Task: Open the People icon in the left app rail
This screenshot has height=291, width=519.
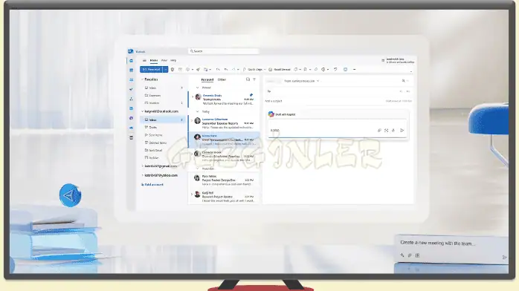Action: tap(132, 79)
